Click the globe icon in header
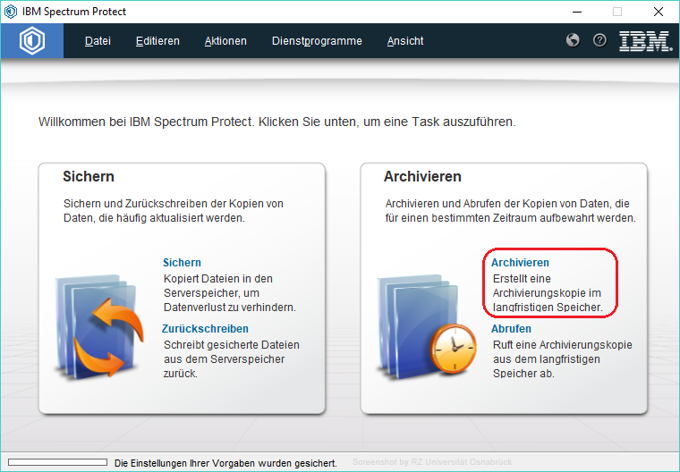The height and width of the screenshot is (472, 680). [x=574, y=40]
